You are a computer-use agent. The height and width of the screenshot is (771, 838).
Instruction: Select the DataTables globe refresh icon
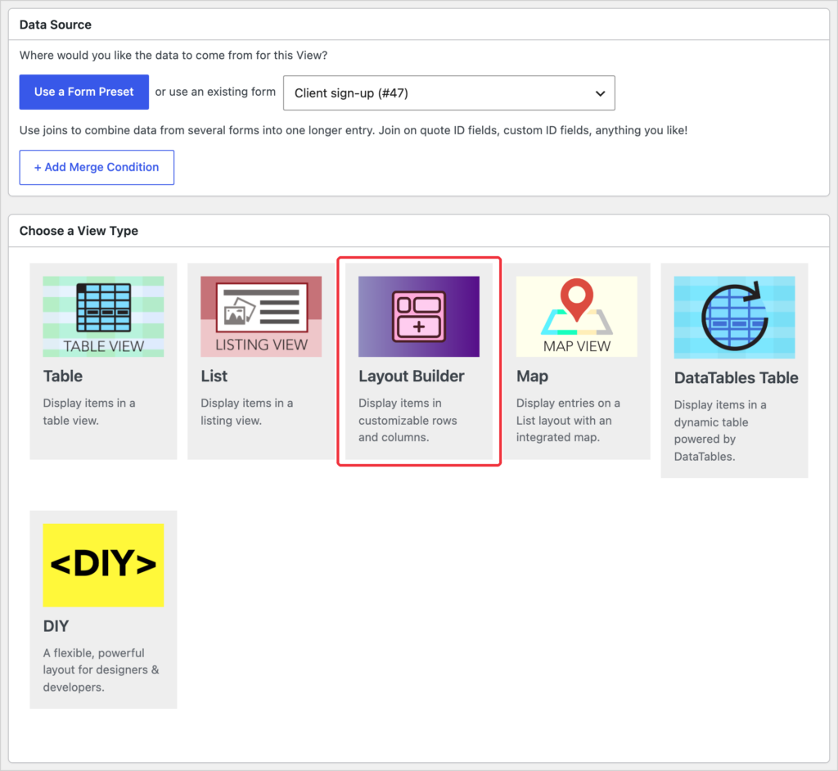734,317
